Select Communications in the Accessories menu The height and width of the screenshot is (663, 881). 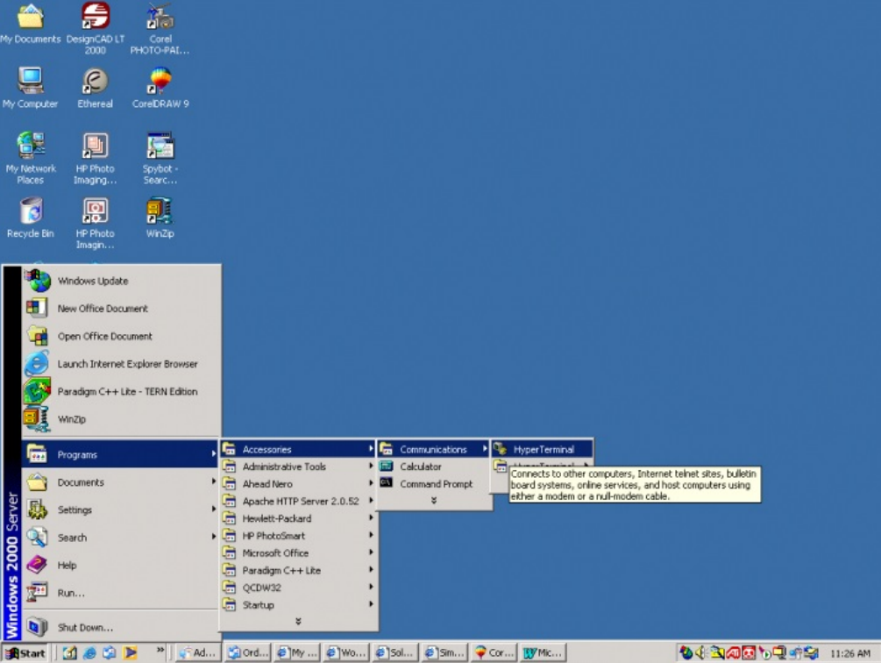pos(434,449)
